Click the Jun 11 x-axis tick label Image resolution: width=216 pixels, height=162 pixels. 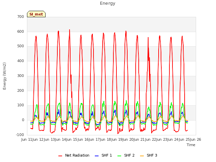(27, 139)
